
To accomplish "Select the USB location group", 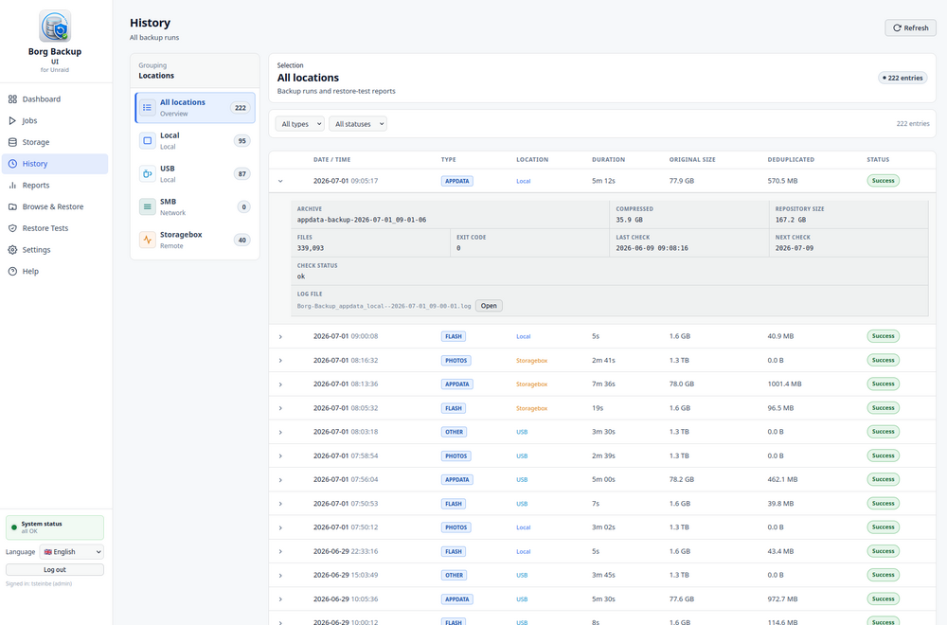I will point(194,174).
